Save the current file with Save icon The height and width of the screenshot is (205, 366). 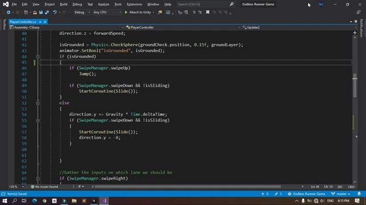pos(41,13)
